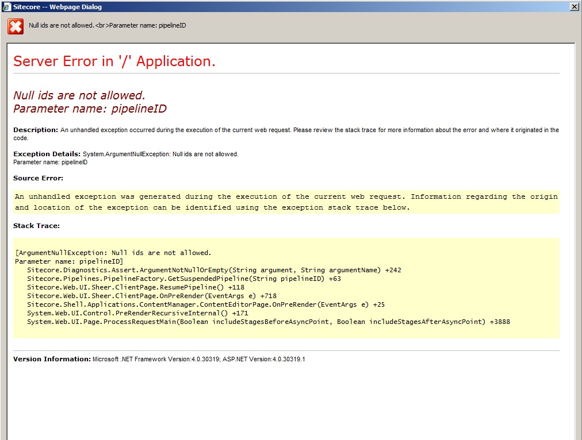Click the 'Sitecore -- Webpage Dialog' title text

58,7
